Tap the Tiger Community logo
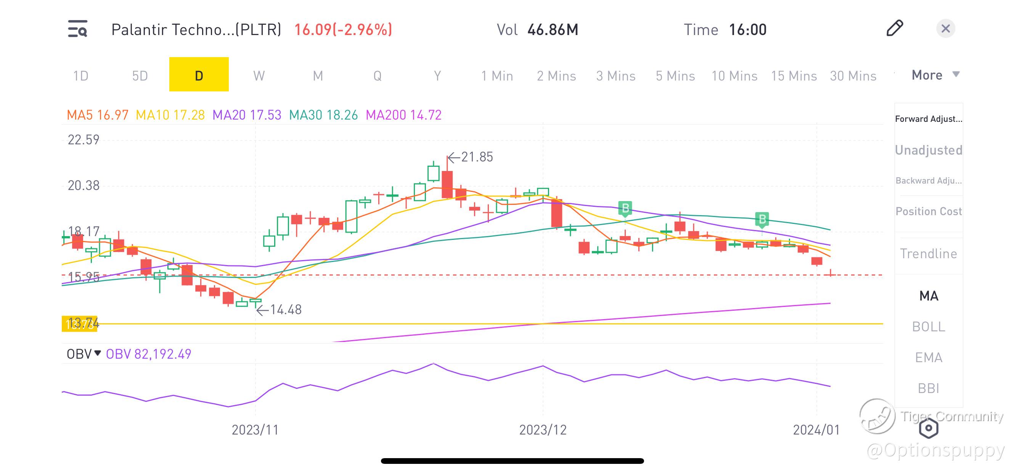Image resolution: width=1025 pixels, height=473 pixels. click(x=877, y=416)
